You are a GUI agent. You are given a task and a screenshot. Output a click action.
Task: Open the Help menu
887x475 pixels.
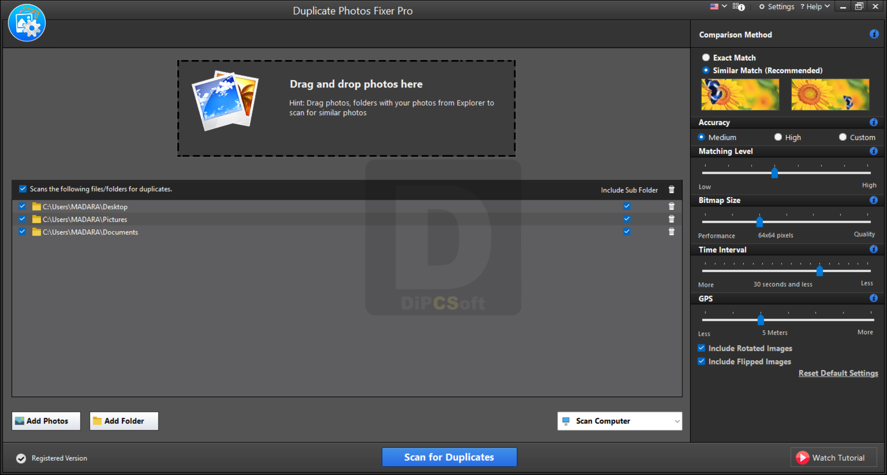(x=815, y=6)
